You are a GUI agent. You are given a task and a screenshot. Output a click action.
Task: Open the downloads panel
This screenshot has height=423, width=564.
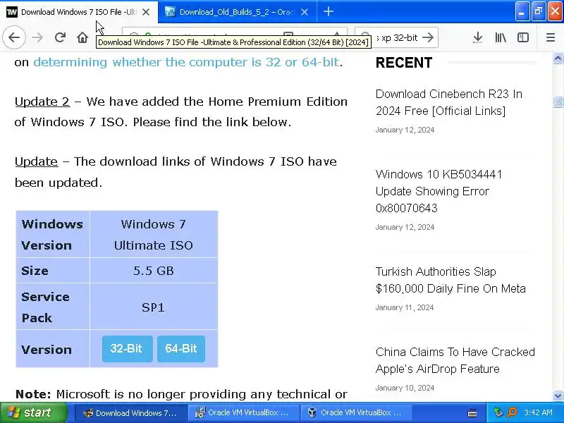(x=478, y=37)
